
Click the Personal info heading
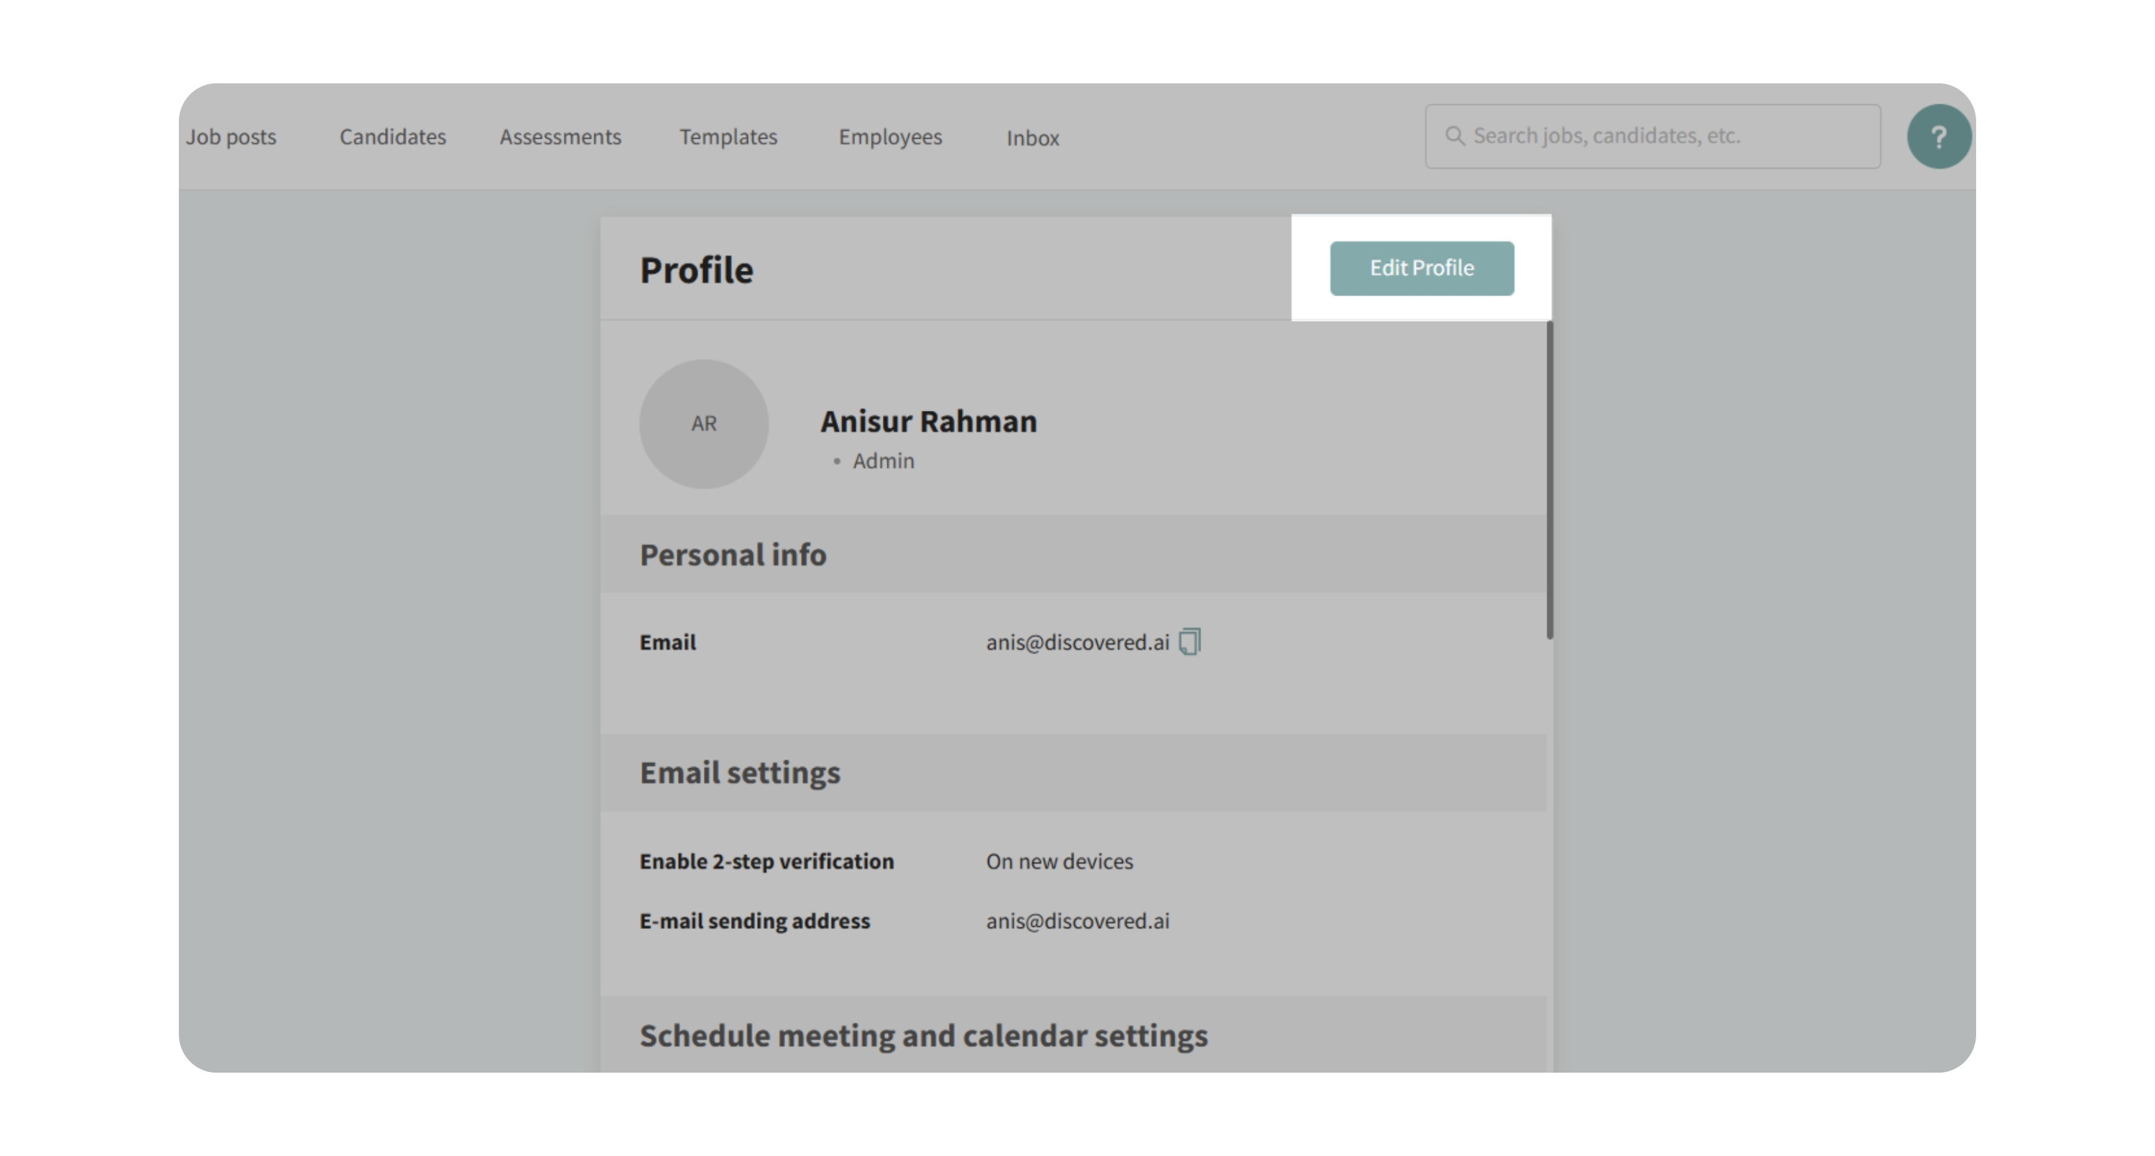tap(733, 555)
